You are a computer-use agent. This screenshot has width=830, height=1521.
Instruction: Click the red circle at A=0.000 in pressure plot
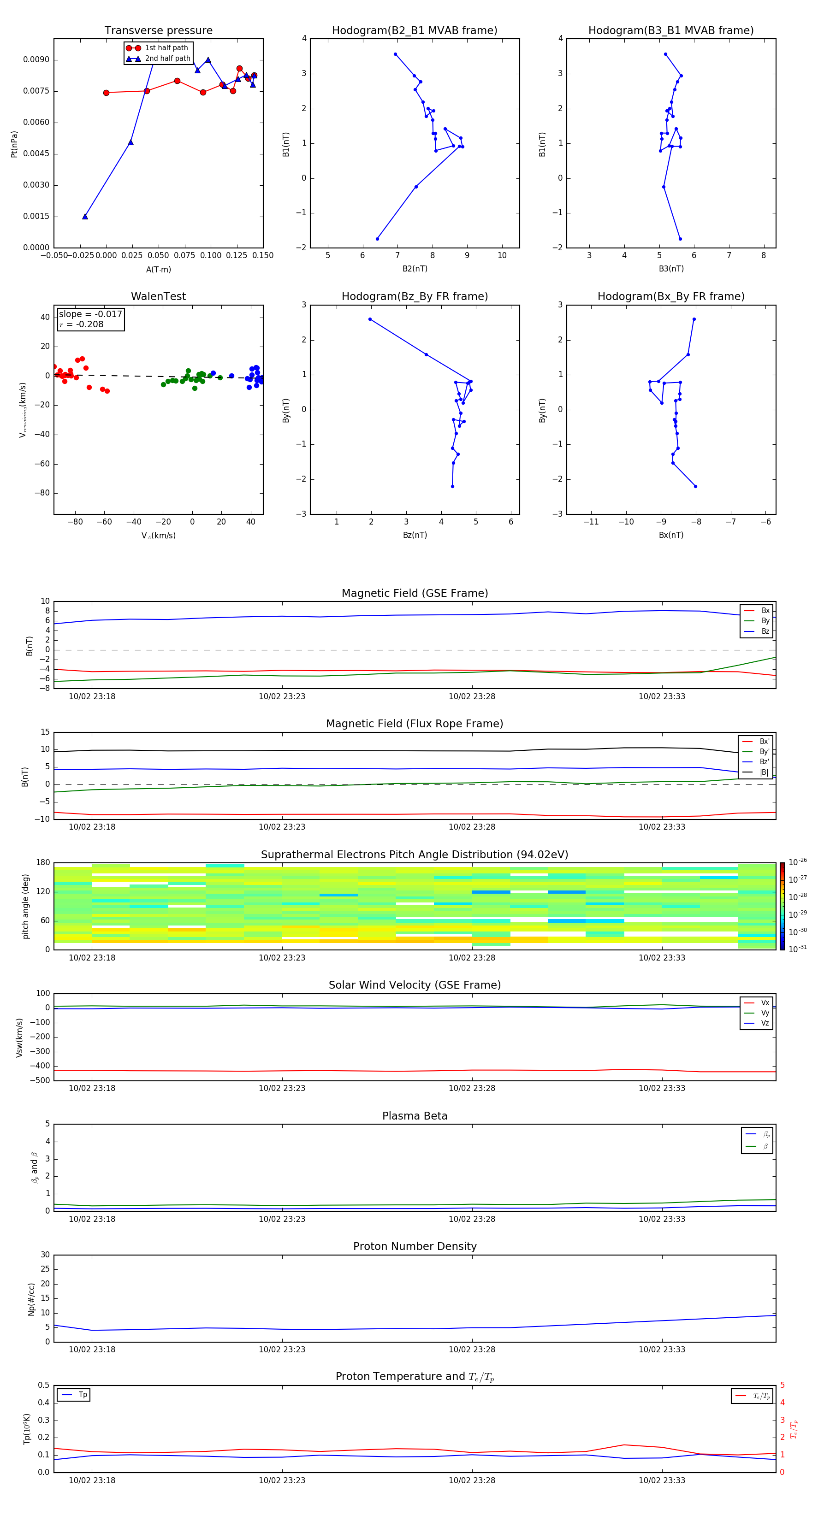point(107,93)
